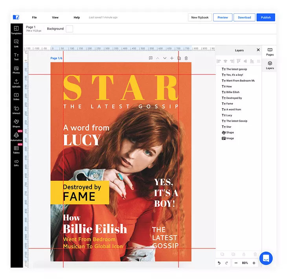Zoom out with the minus button
Image resolution: width=287 pixels, height=279 pixels.
pyautogui.click(x=236, y=263)
